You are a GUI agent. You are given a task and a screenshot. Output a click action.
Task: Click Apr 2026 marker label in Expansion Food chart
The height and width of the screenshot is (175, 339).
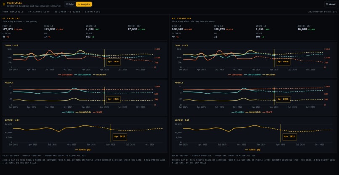point(283,62)
